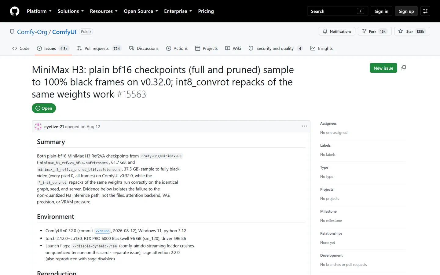Expand the Enterprise dropdown
440x275 pixels.
178,11
